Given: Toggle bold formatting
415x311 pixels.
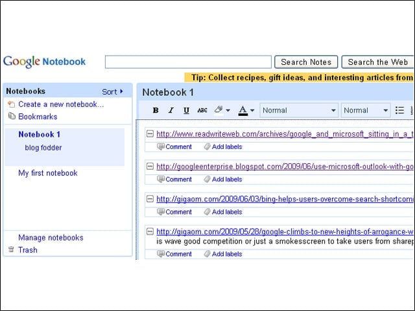Looking at the screenshot, I should tap(156, 110).
